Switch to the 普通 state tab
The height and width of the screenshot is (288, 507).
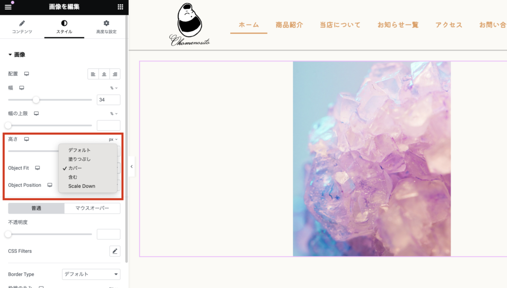click(36, 208)
